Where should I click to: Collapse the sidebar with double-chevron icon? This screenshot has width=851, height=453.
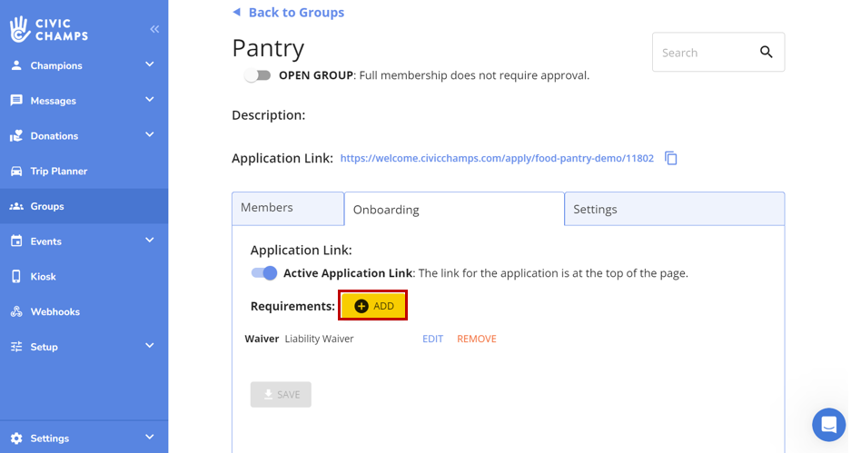154,29
